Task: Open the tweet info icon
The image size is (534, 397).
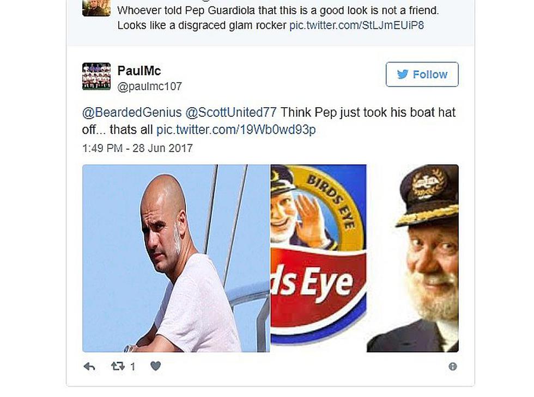Action: point(453,367)
